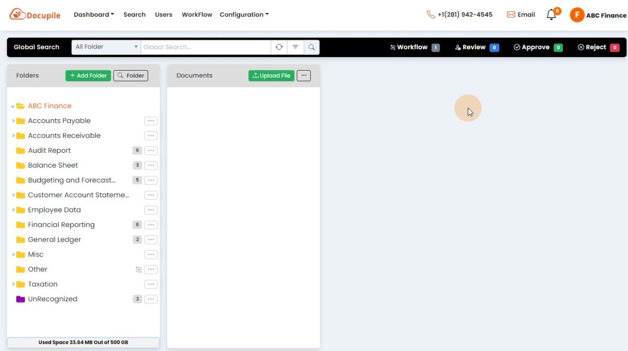Screen dimensions: 628x351
Task: Refresh the global search results
Action: [278, 47]
